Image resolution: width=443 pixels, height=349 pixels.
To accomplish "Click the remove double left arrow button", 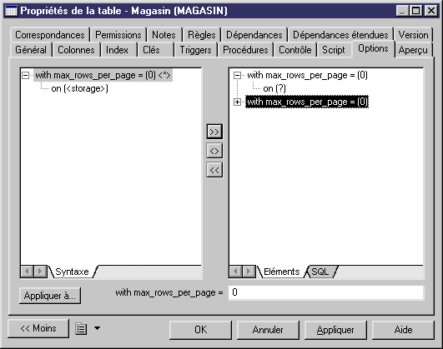I will 214,170.
